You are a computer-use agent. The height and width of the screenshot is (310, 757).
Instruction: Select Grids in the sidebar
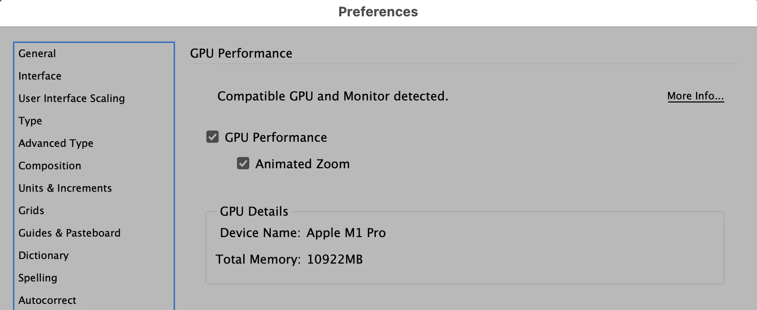click(x=31, y=211)
